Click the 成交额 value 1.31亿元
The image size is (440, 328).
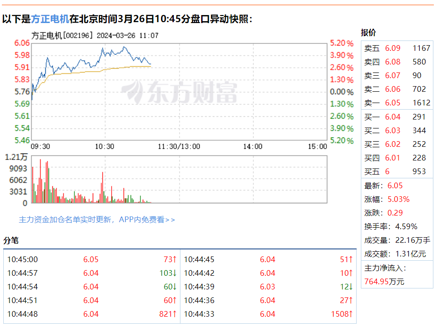[x=410, y=254]
